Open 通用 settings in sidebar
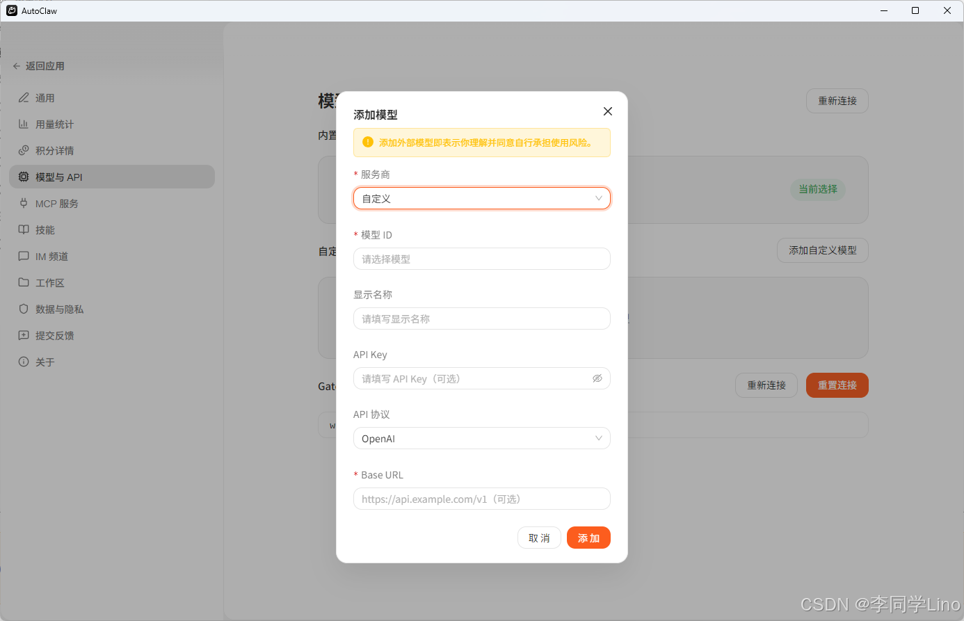964x621 pixels. [x=112, y=98]
